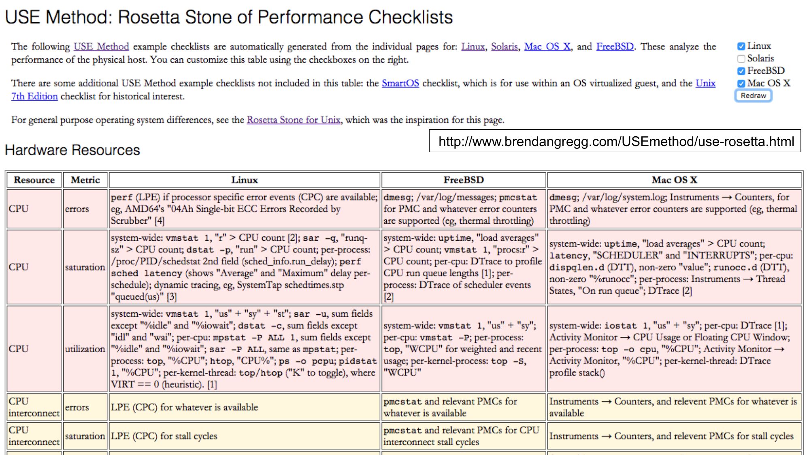
Task: Click the Linux table column header
Action: (244, 180)
